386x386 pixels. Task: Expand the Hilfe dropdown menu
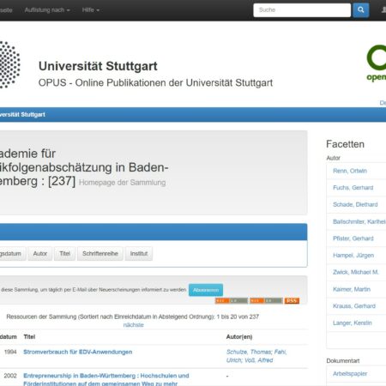coord(90,10)
